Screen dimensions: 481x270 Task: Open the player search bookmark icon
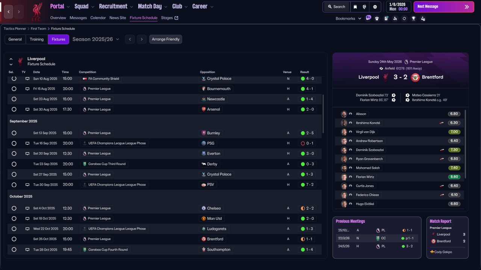pos(395,18)
